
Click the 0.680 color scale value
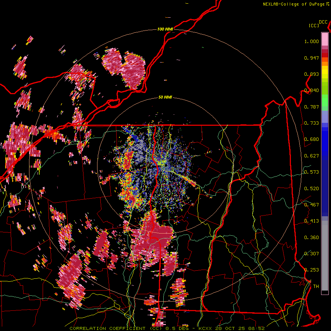pyautogui.click(x=312, y=139)
